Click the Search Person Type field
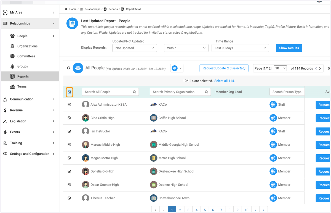Viewport: 331px width, 213px height. pos(287,92)
